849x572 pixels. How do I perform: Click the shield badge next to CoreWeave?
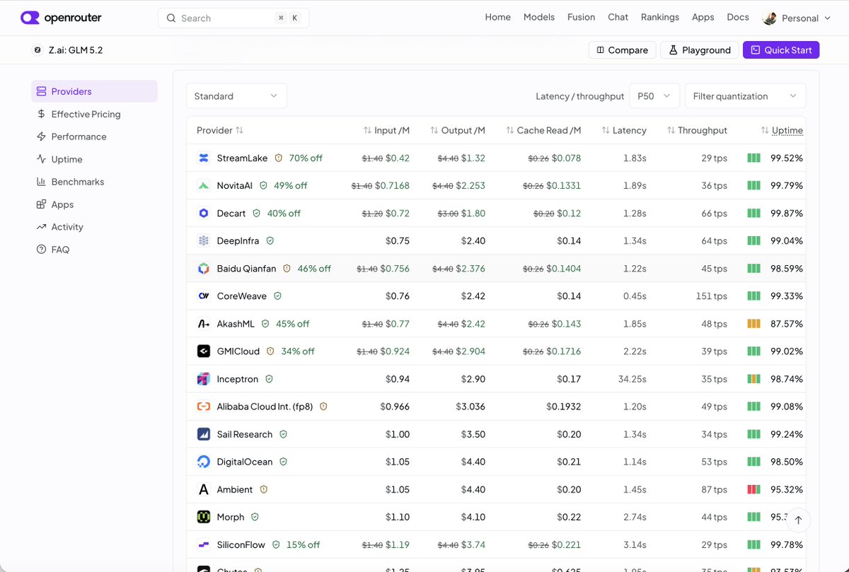(x=277, y=296)
